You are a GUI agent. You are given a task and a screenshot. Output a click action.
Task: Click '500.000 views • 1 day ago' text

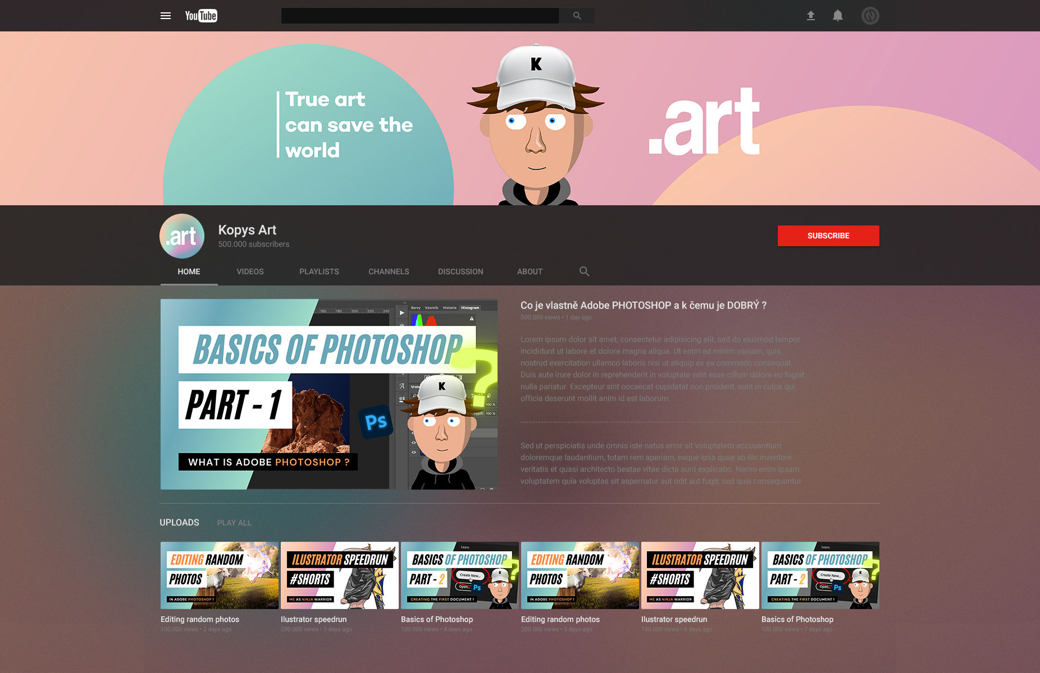pos(556,317)
